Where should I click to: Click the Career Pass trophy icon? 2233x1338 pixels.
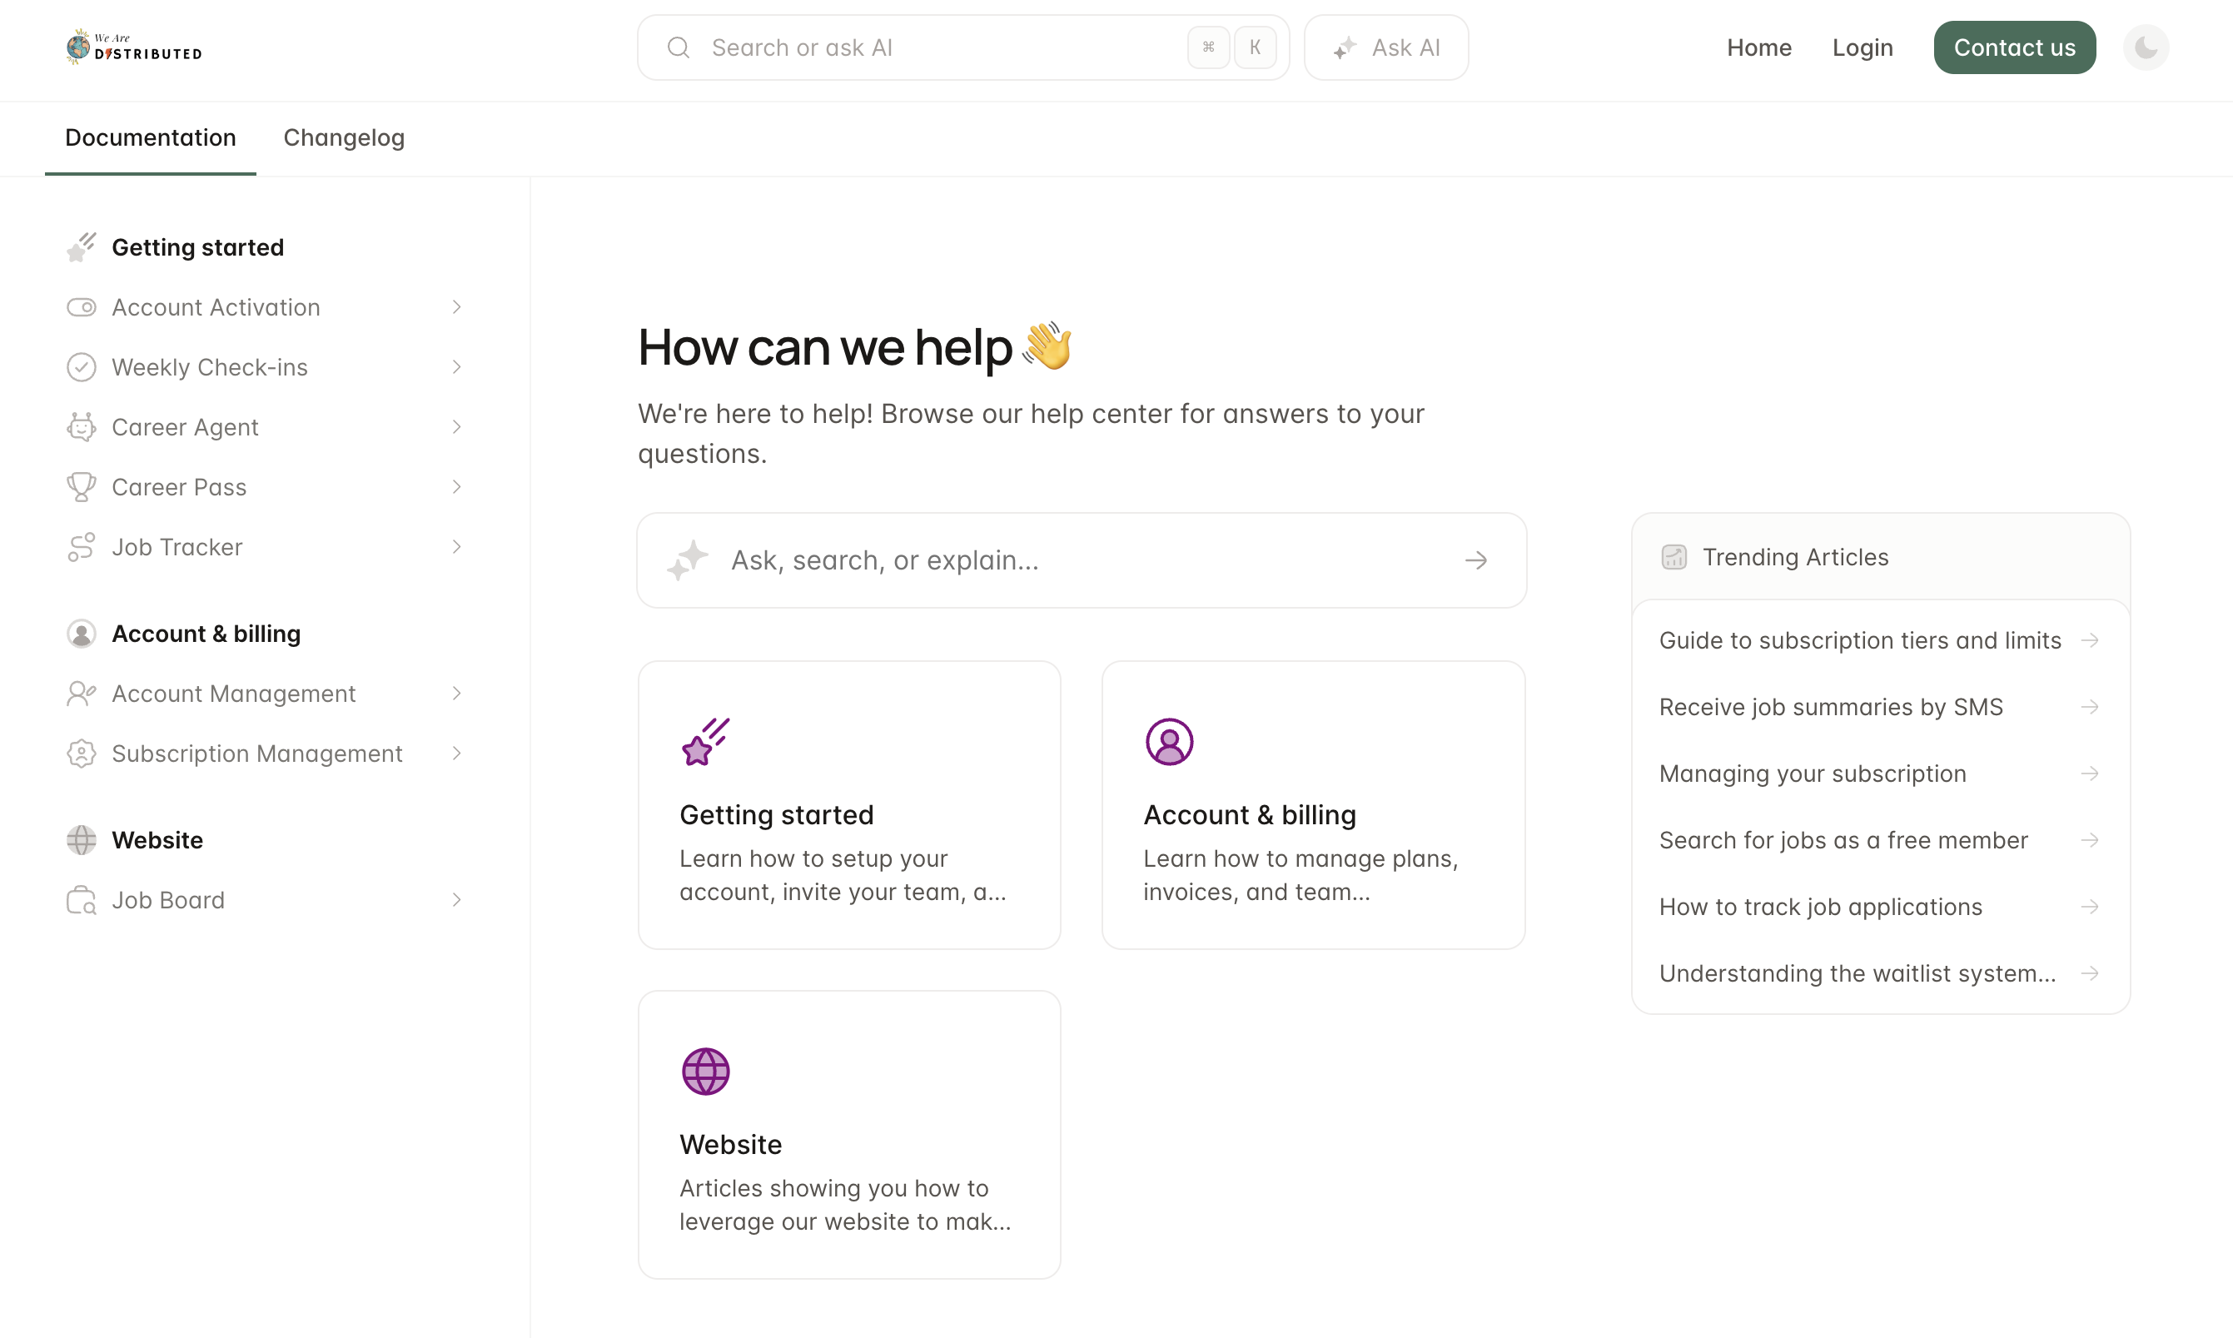click(81, 487)
